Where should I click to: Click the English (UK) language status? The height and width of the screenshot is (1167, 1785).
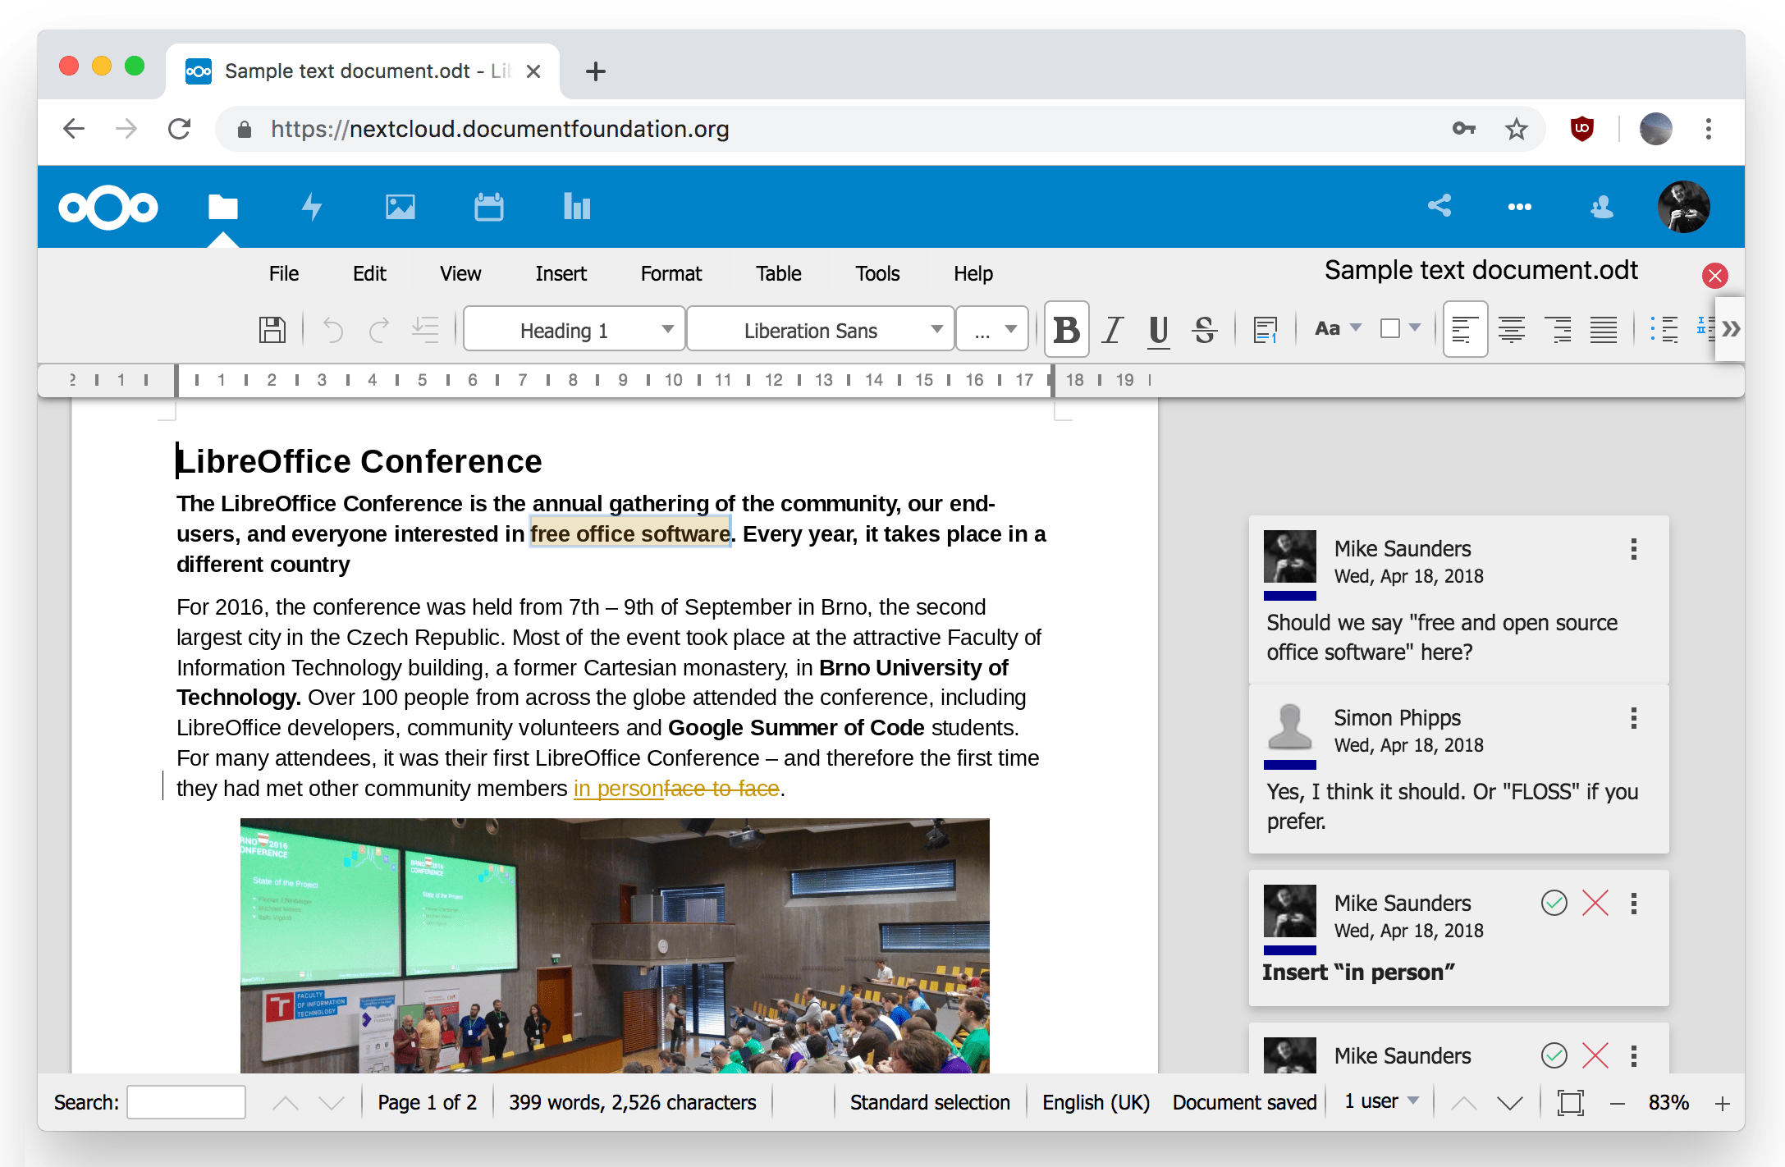[1095, 1102]
